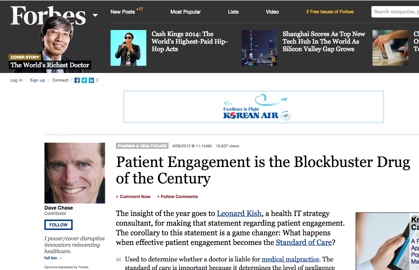Click the LinkedIn connect icon
Screen dimensions: 419x270
pyautogui.click(x=91, y=80)
